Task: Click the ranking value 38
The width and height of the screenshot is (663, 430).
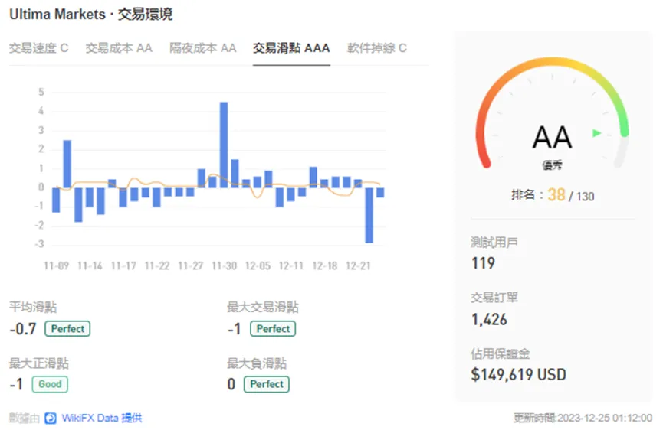Action: tap(556, 195)
